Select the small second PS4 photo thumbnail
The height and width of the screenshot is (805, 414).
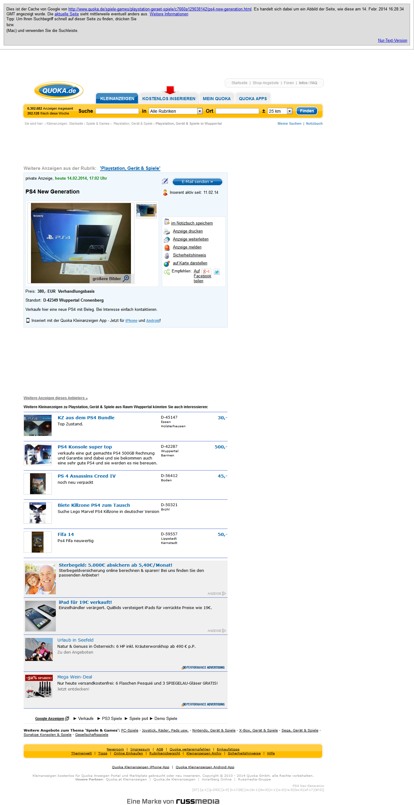[146, 210]
